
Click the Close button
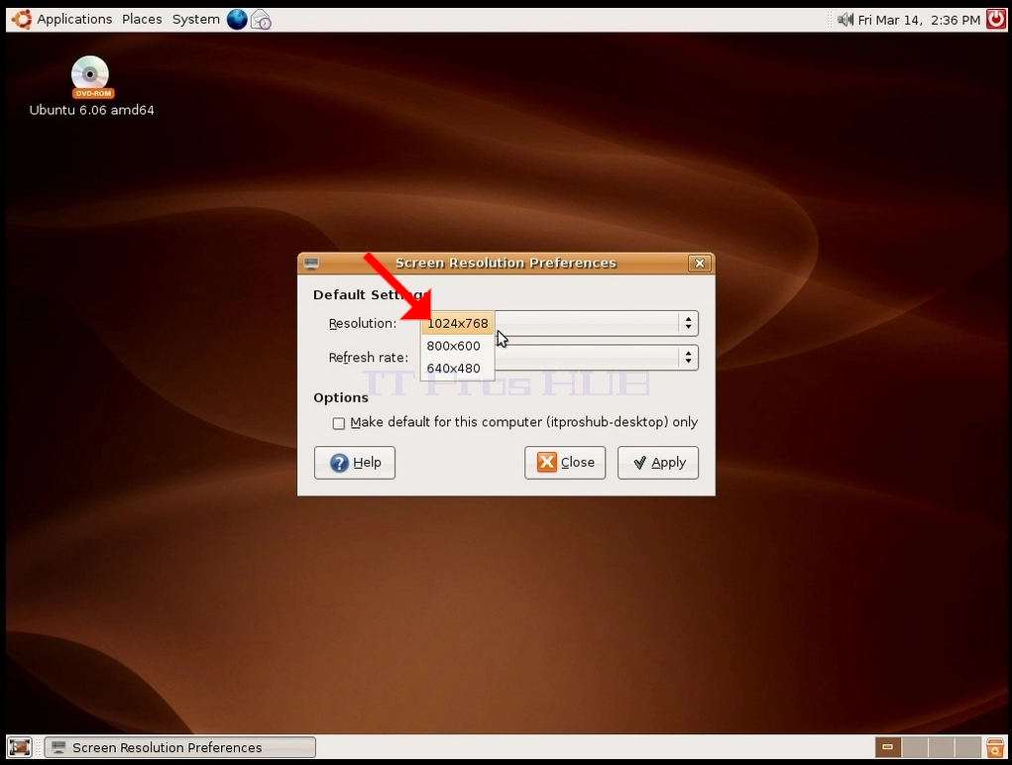tap(565, 463)
